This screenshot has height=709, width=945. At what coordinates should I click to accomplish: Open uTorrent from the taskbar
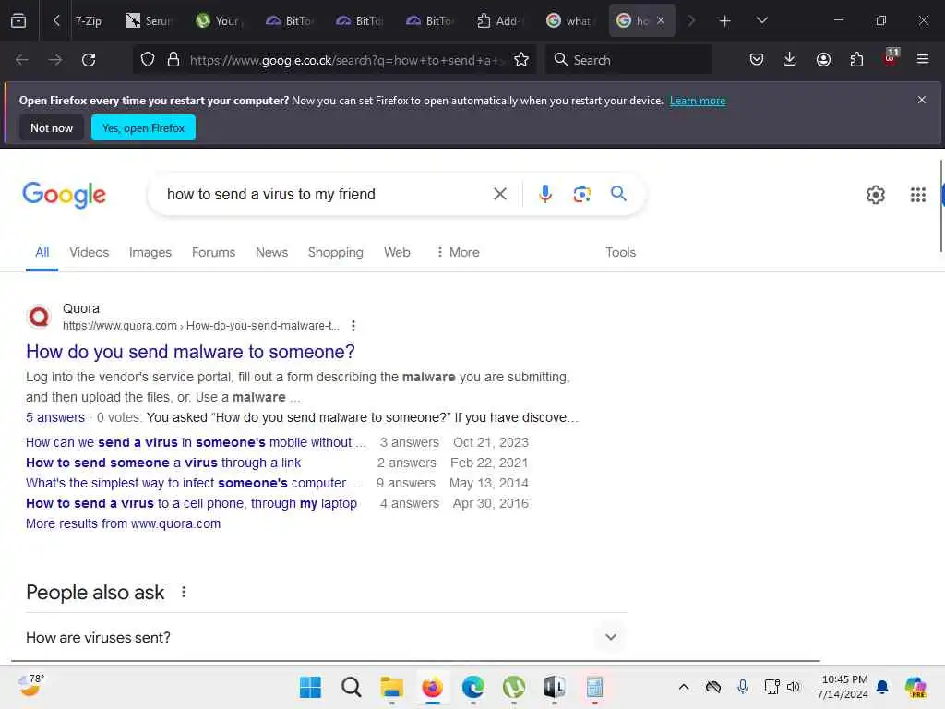pos(513,687)
